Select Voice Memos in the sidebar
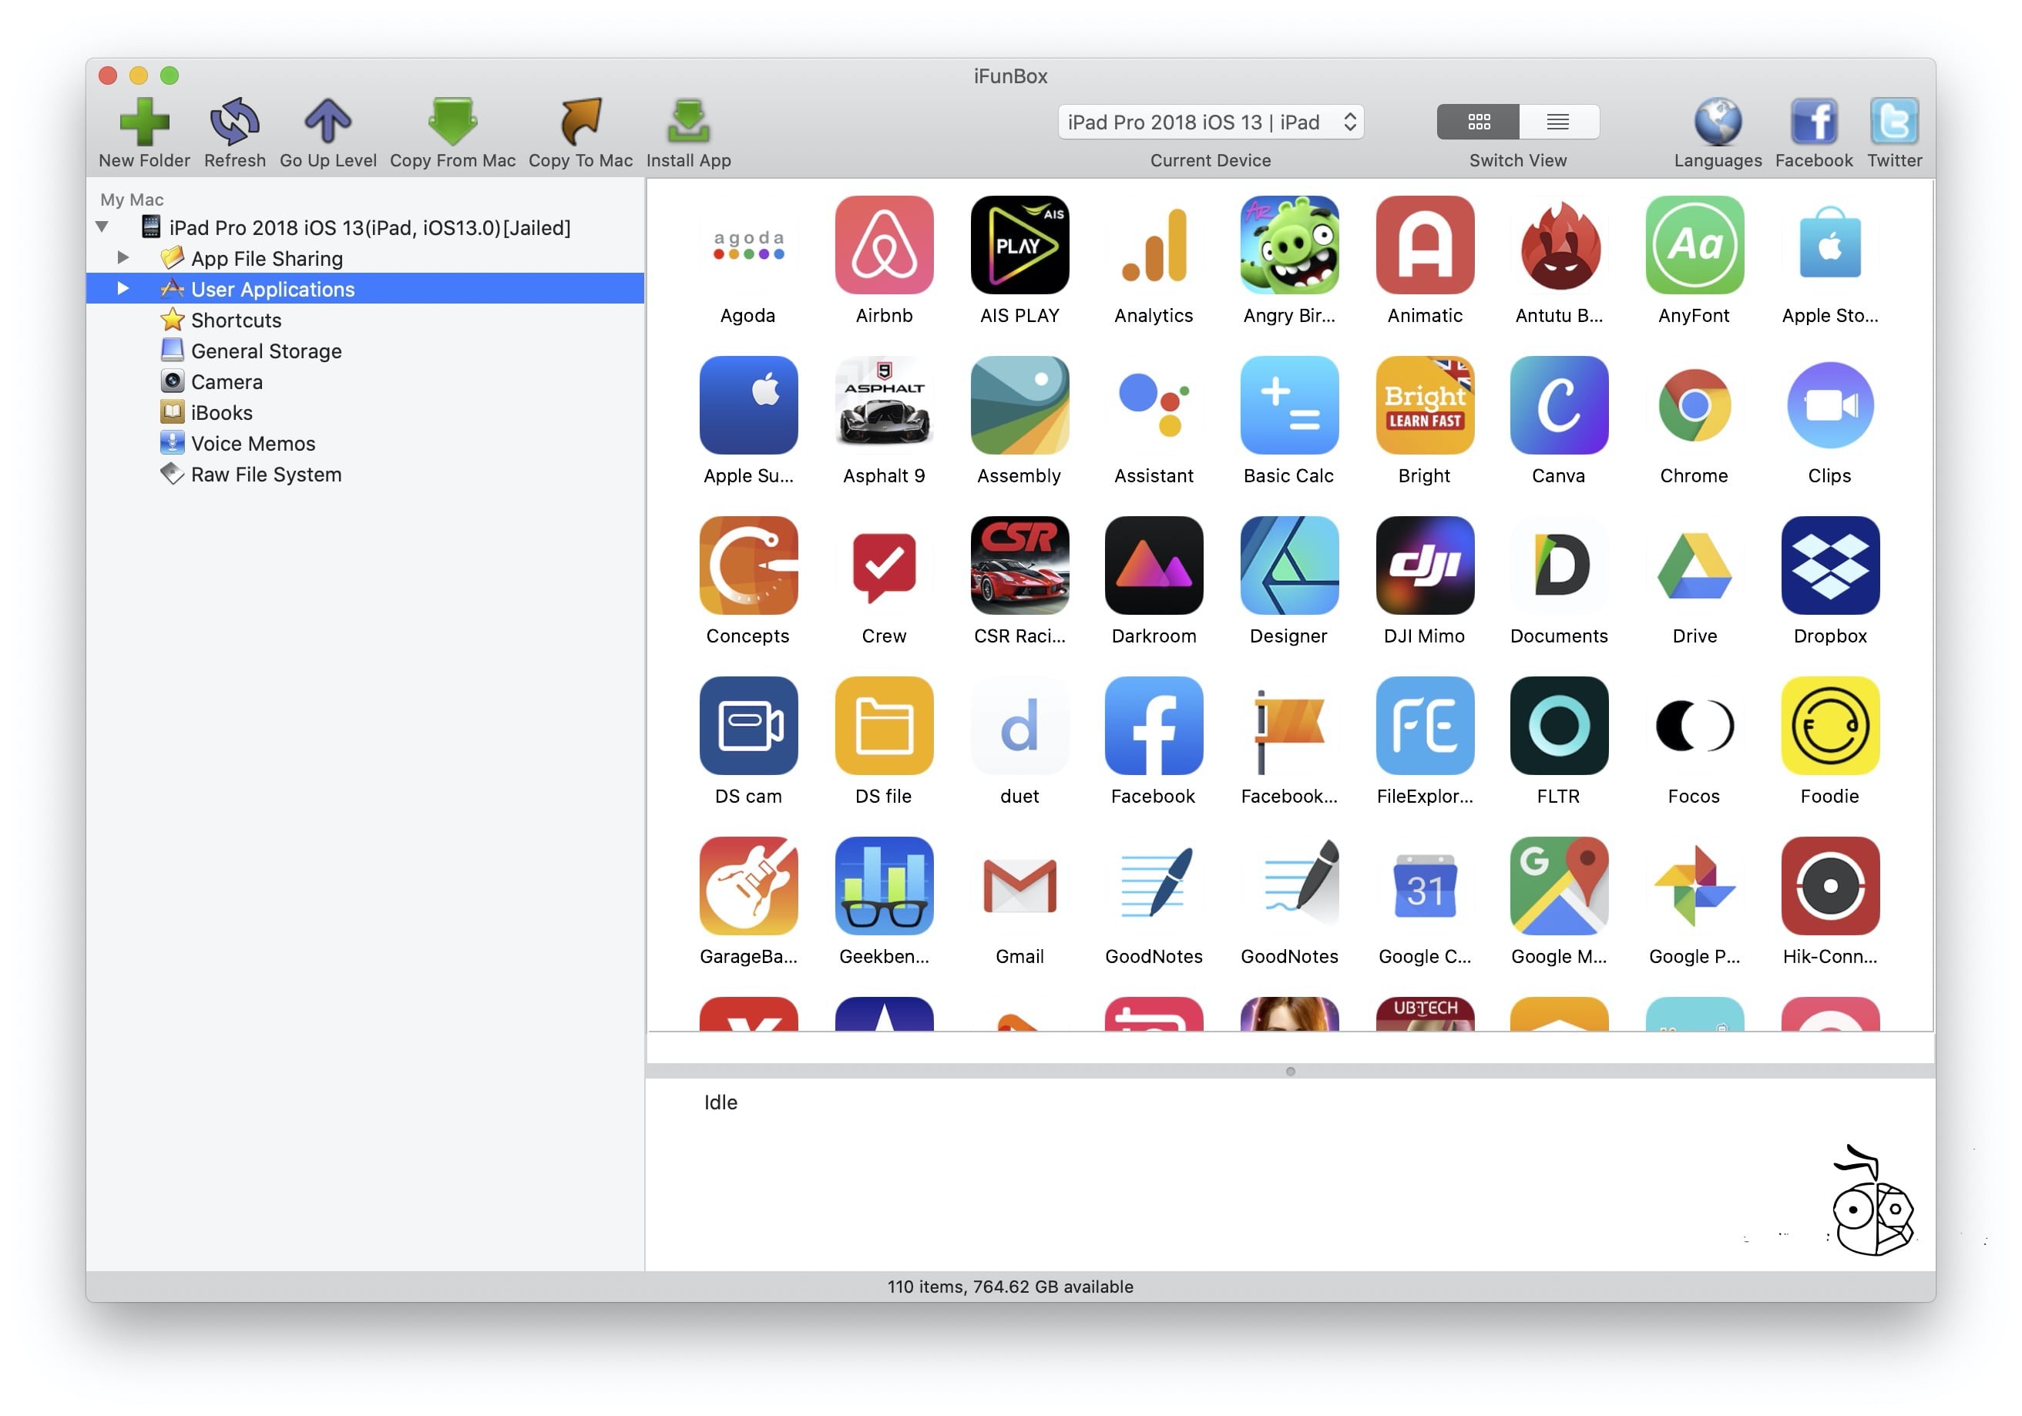Screen dimensions: 2022x1416 coord(253,443)
